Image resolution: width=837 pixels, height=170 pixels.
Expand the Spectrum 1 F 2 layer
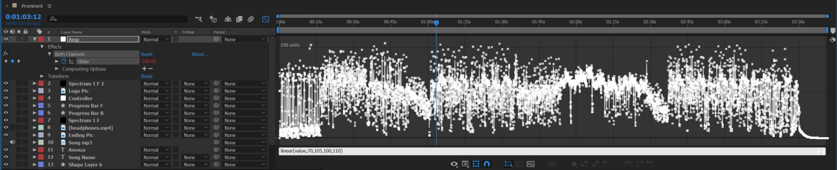pos(34,83)
